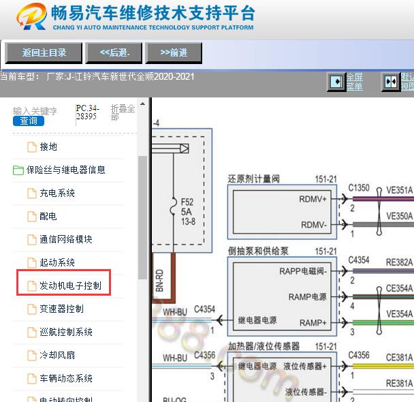The image size is (414, 402).
Task: Go back with the <<后退 button
Action: pos(114,53)
